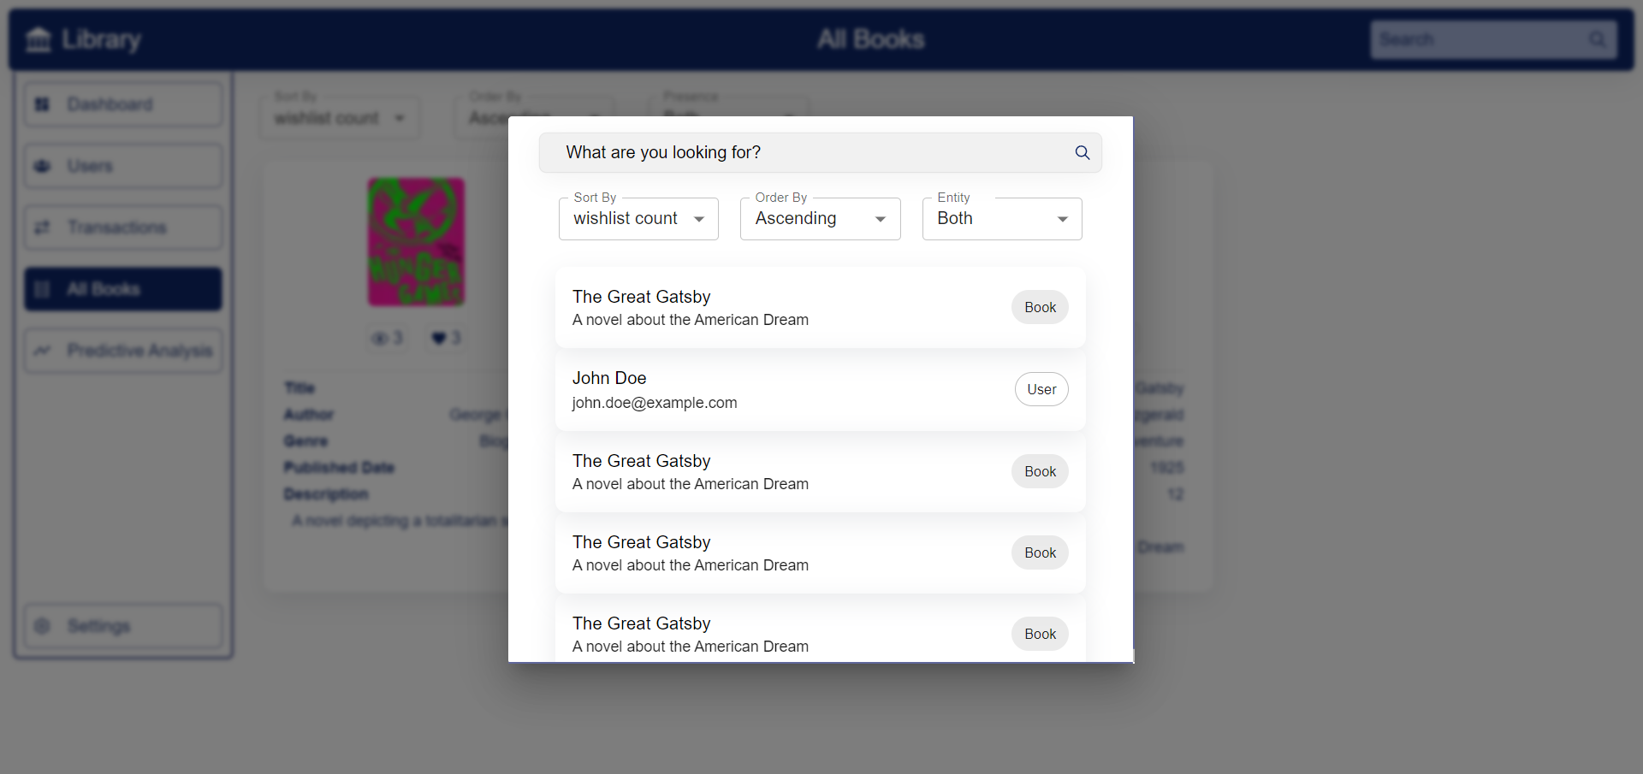Click the Book chip on the first Gatsby result
The height and width of the screenshot is (774, 1643).
pyautogui.click(x=1040, y=307)
